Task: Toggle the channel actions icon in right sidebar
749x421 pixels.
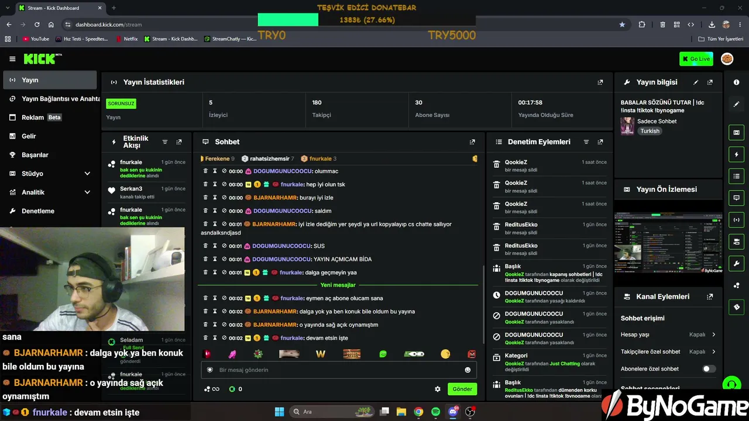Action: click(x=737, y=241)
